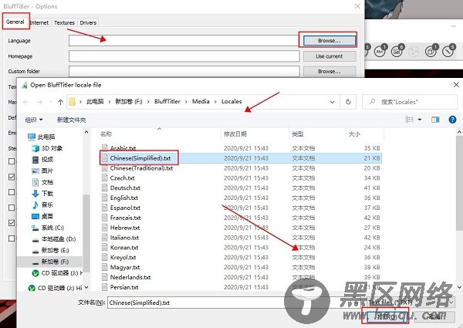Select 新加卷 (F:) drive in sidebar
The height and width of the screenshot is (328, 463).
[x=50, y=262]
